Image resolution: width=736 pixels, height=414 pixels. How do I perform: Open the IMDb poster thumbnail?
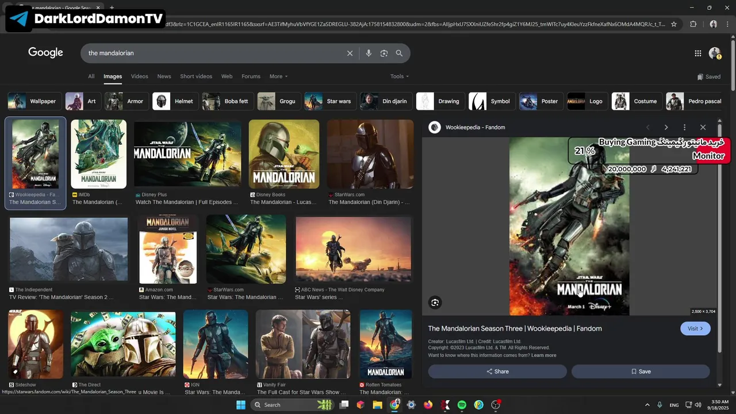98,154
